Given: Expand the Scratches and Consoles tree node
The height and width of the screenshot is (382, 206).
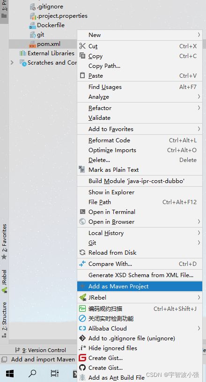Looking at the screenshot, I should [12, 63].
